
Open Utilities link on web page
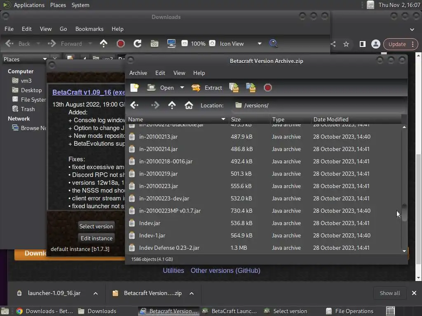pyautogui.click(x=173, y=271)
